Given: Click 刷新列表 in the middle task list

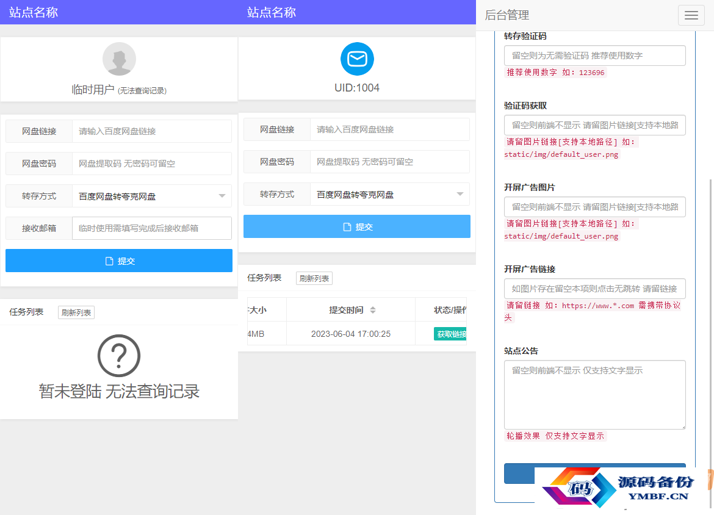Looking at the screenshot, I should point(314,278).
